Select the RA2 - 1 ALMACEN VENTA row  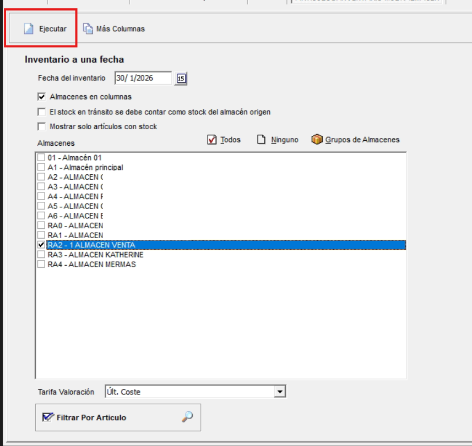pos(226,245)
